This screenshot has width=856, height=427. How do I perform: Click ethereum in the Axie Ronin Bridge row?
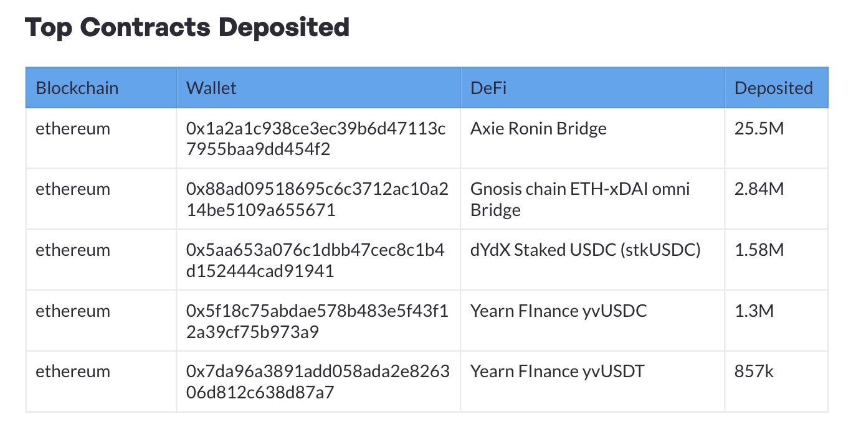click(73, 129)
